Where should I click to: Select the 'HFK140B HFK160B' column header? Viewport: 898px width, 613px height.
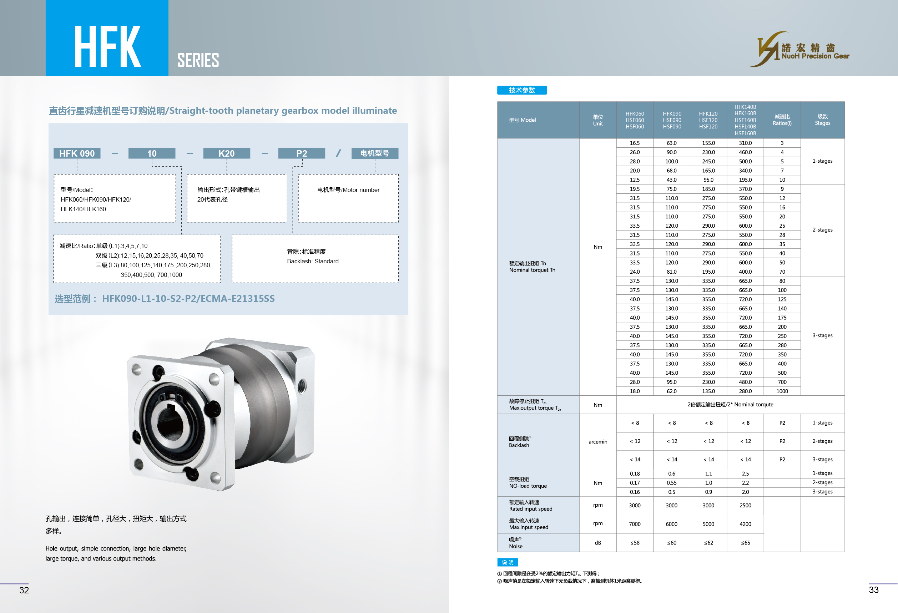coord(745,120)
